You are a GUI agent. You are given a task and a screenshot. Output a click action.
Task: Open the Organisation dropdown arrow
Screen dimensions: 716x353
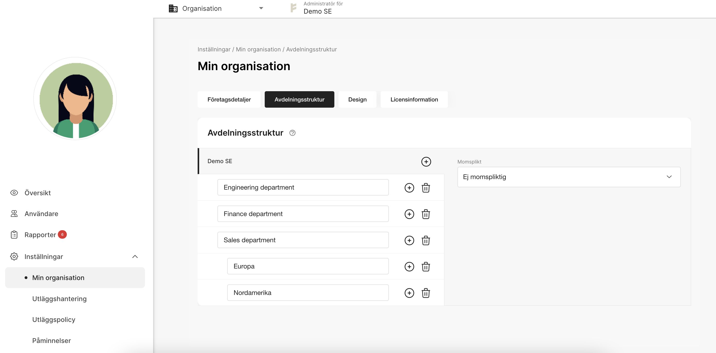[x=261, y=8]
